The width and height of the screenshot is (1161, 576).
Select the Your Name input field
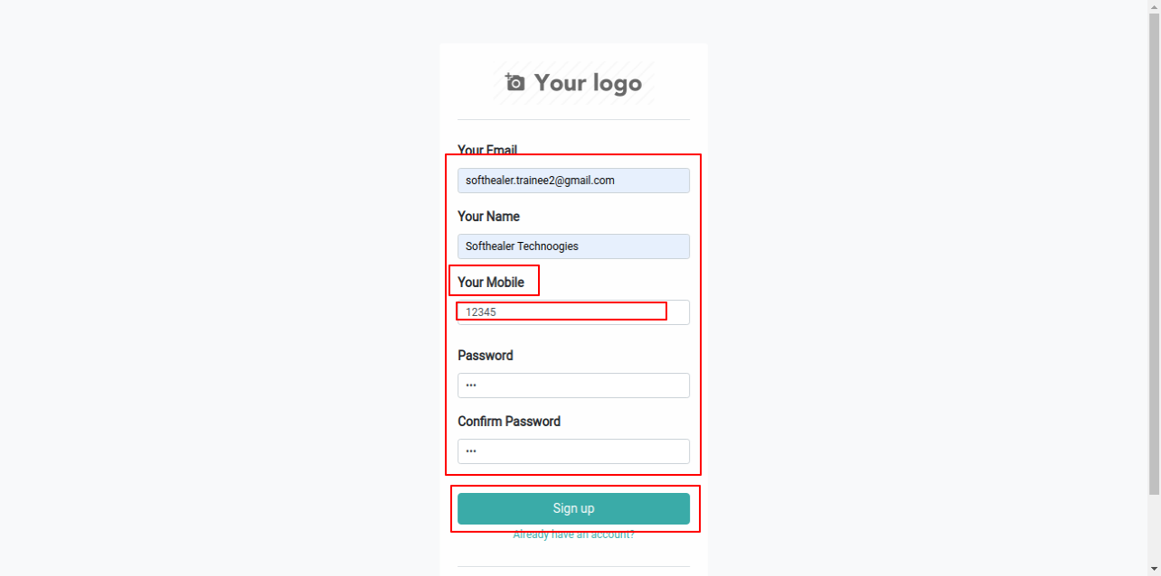pyautogui.click(x=573, y=246)
